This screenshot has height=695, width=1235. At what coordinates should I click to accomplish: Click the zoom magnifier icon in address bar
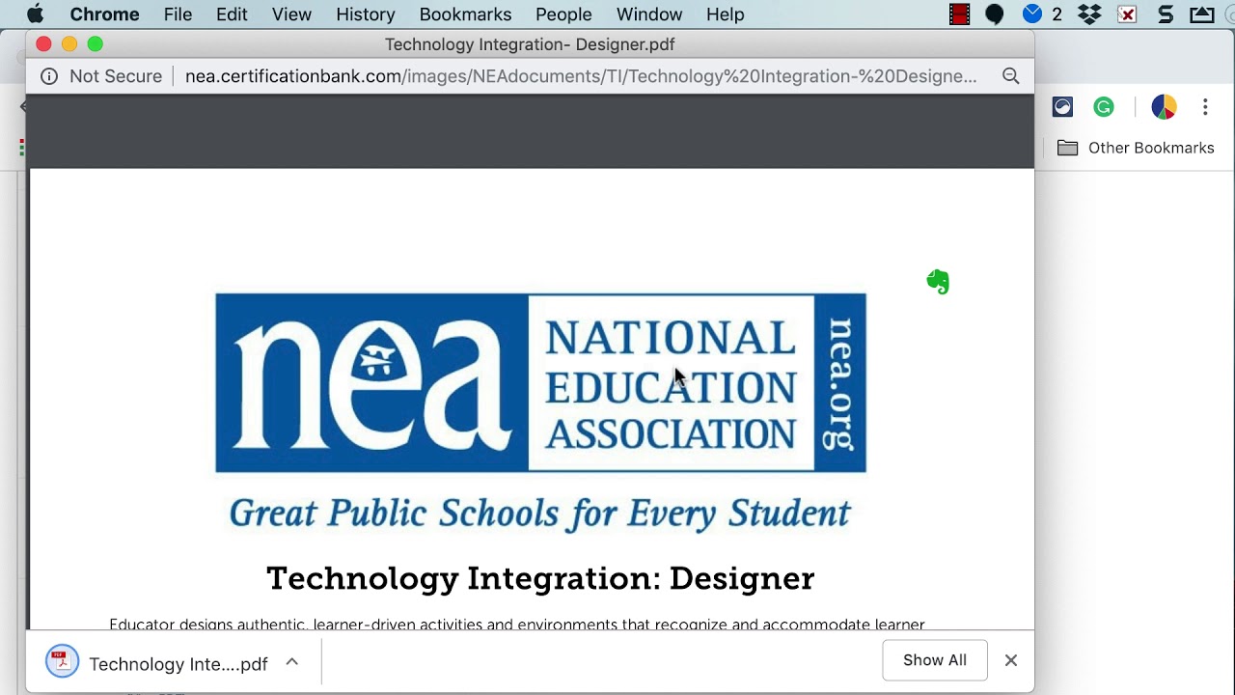tap(1011, 76)
